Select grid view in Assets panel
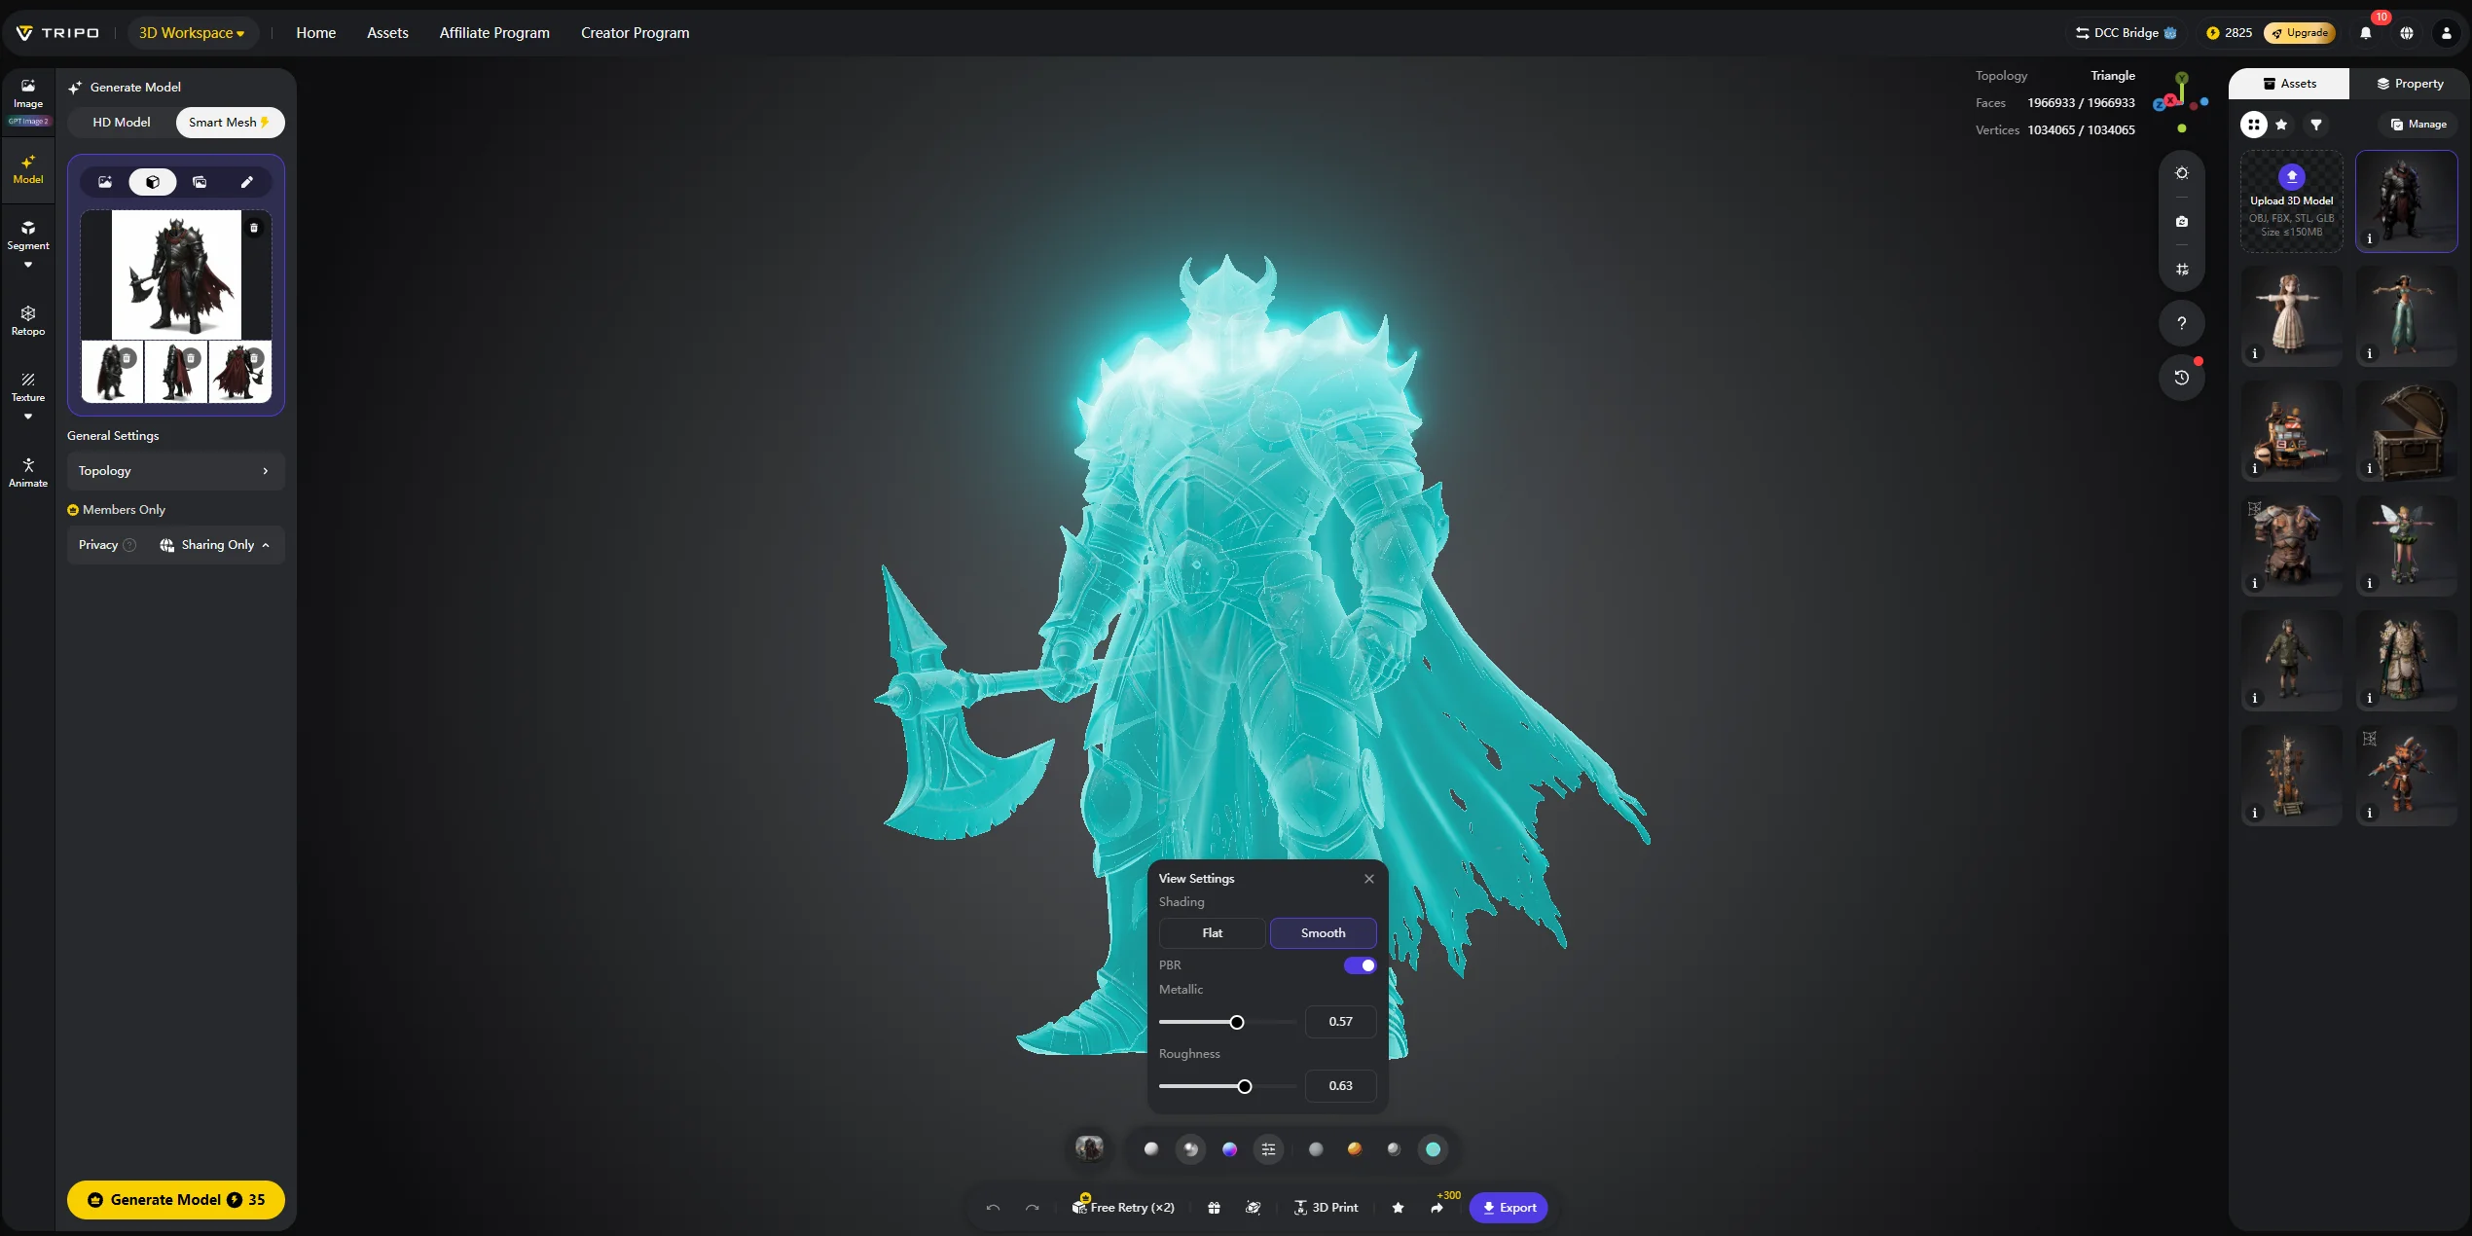Image resolution: width=2472 pixels, height=1236 pixels. tap(2254, 125)
